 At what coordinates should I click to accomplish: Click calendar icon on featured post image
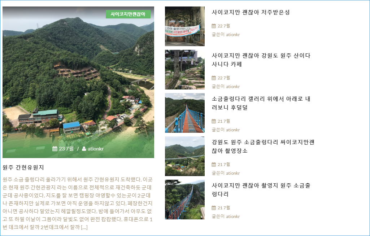55,149
